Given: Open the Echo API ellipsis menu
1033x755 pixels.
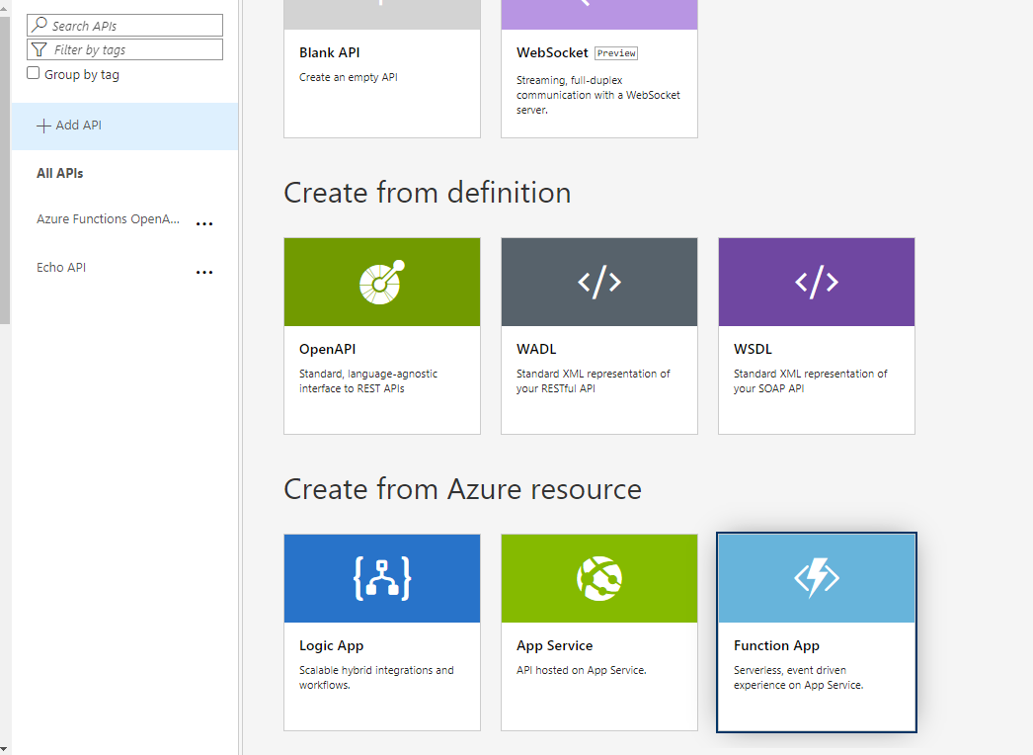Looking at the screenshot, I should pyautogui.click(x=204, y=272).
